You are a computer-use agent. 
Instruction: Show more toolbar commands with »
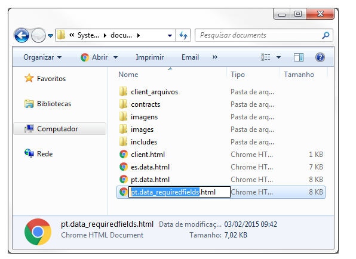[x=215, y=57]
